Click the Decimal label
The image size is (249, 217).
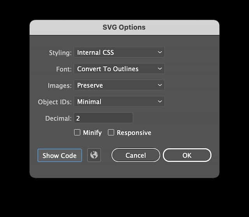58,118
